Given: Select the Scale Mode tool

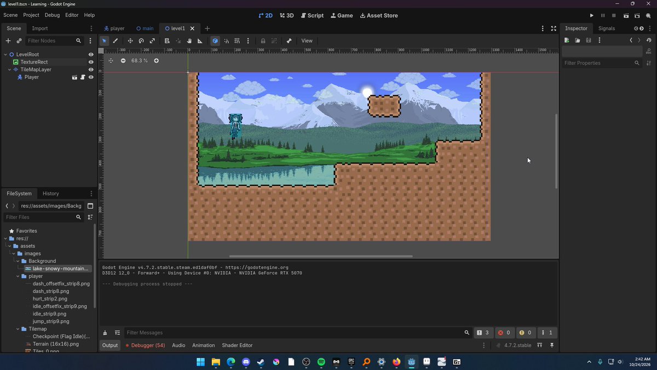Looking at the screenshot, I should point(152,41).
